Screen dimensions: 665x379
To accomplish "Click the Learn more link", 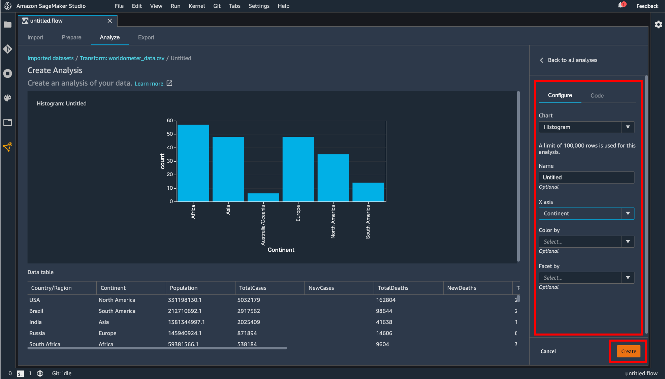I will point(149,84).
